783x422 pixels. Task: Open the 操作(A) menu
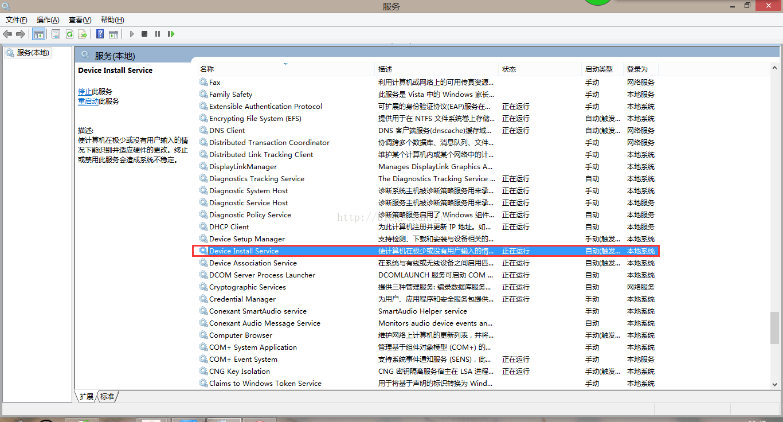[48, 20]
